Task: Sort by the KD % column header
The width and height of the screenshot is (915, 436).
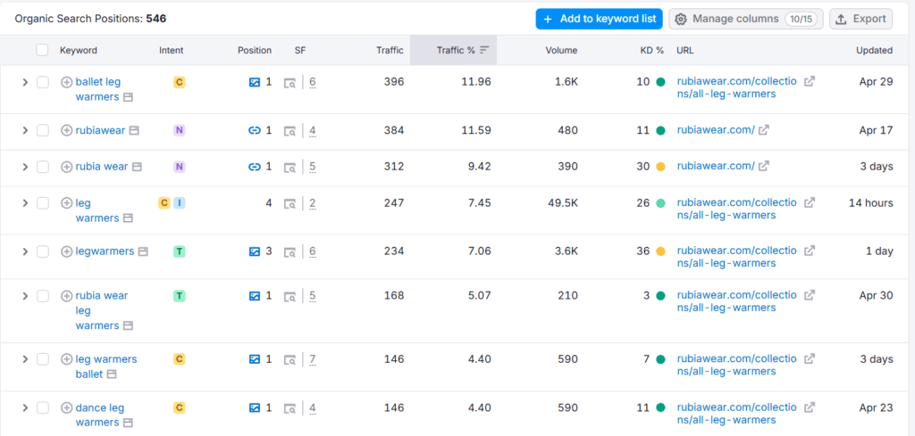Action: point(651,50)
